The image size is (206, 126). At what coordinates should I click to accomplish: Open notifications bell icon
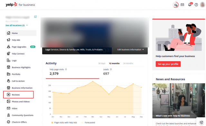click(190, 5)
